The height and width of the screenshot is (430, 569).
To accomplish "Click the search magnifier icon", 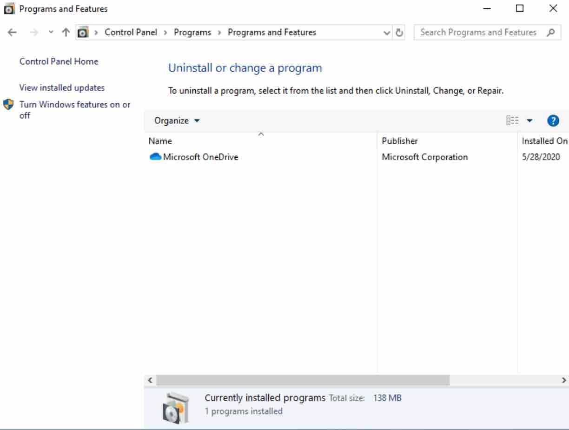I will [x=551, y=33].
